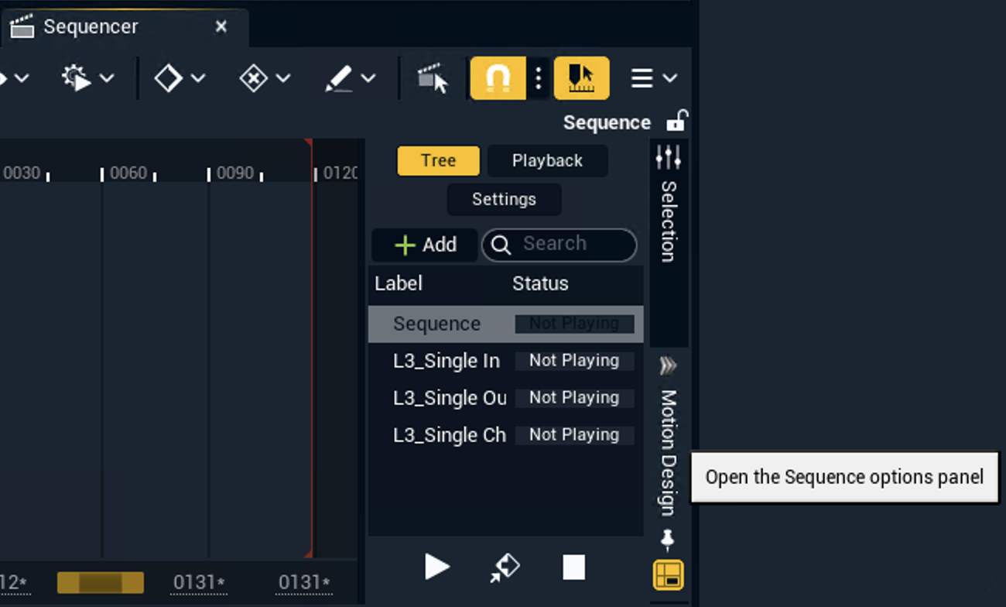This screenshot has height=607, width=1006.
Task: Toggle the magnet snapping button
Action: pos(498,78)
